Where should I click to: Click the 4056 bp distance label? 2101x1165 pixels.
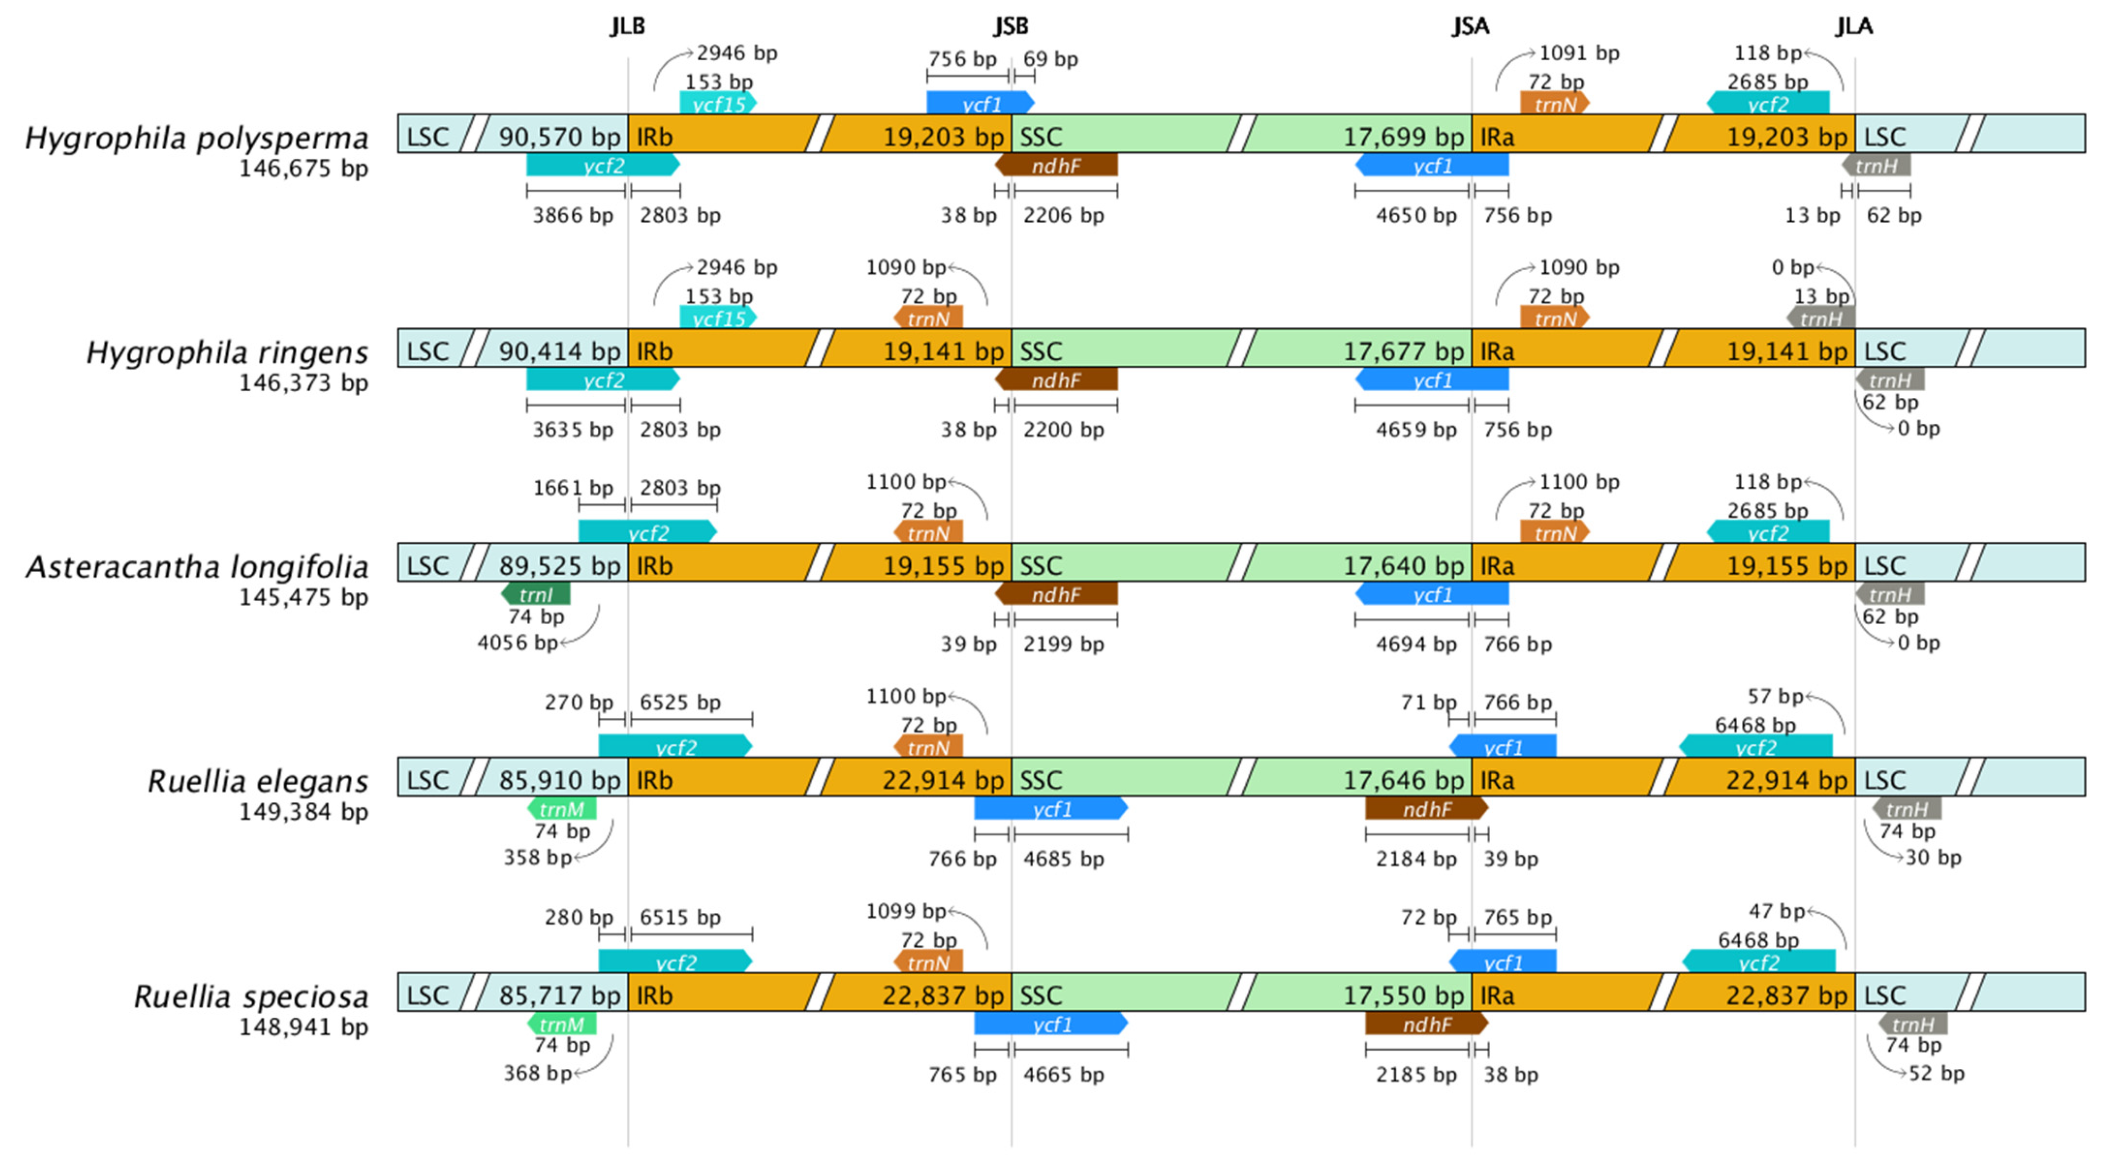(518, 643)
